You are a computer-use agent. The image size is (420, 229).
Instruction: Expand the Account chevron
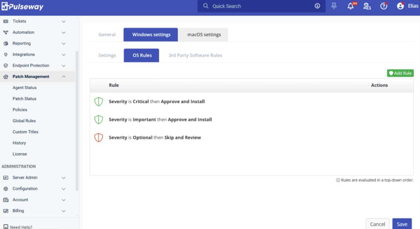(x=63, y=200)
